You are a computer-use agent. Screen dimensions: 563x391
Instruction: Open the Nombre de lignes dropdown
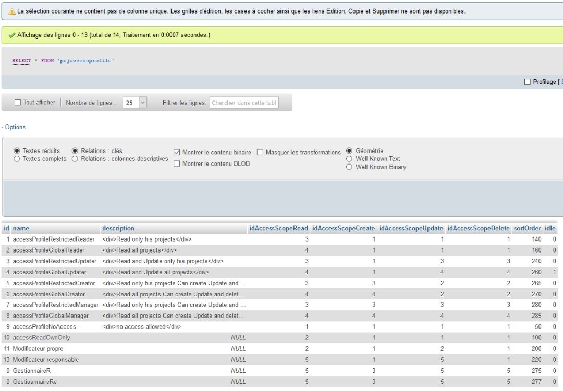[x=135, y=103]
